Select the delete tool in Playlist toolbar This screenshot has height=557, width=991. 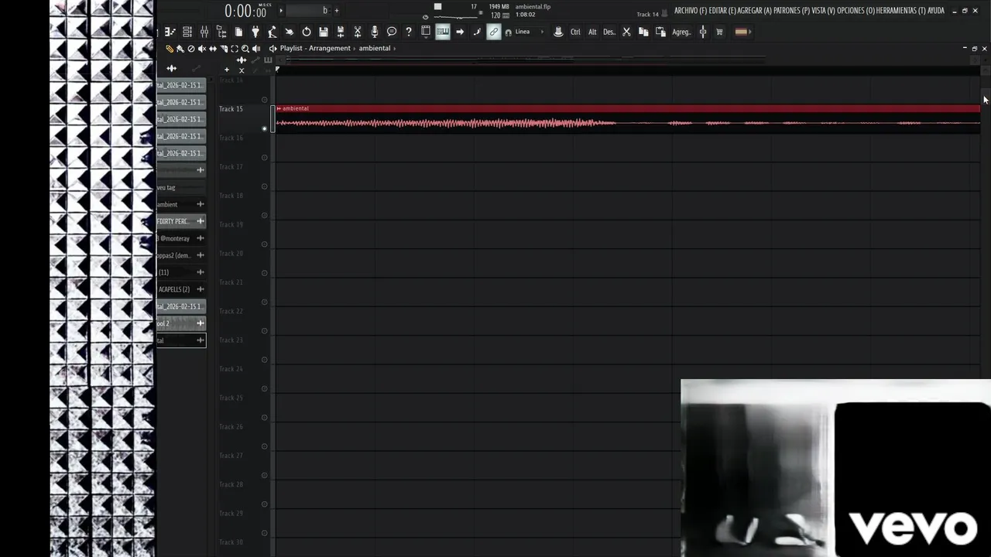[x=191, y=48]
